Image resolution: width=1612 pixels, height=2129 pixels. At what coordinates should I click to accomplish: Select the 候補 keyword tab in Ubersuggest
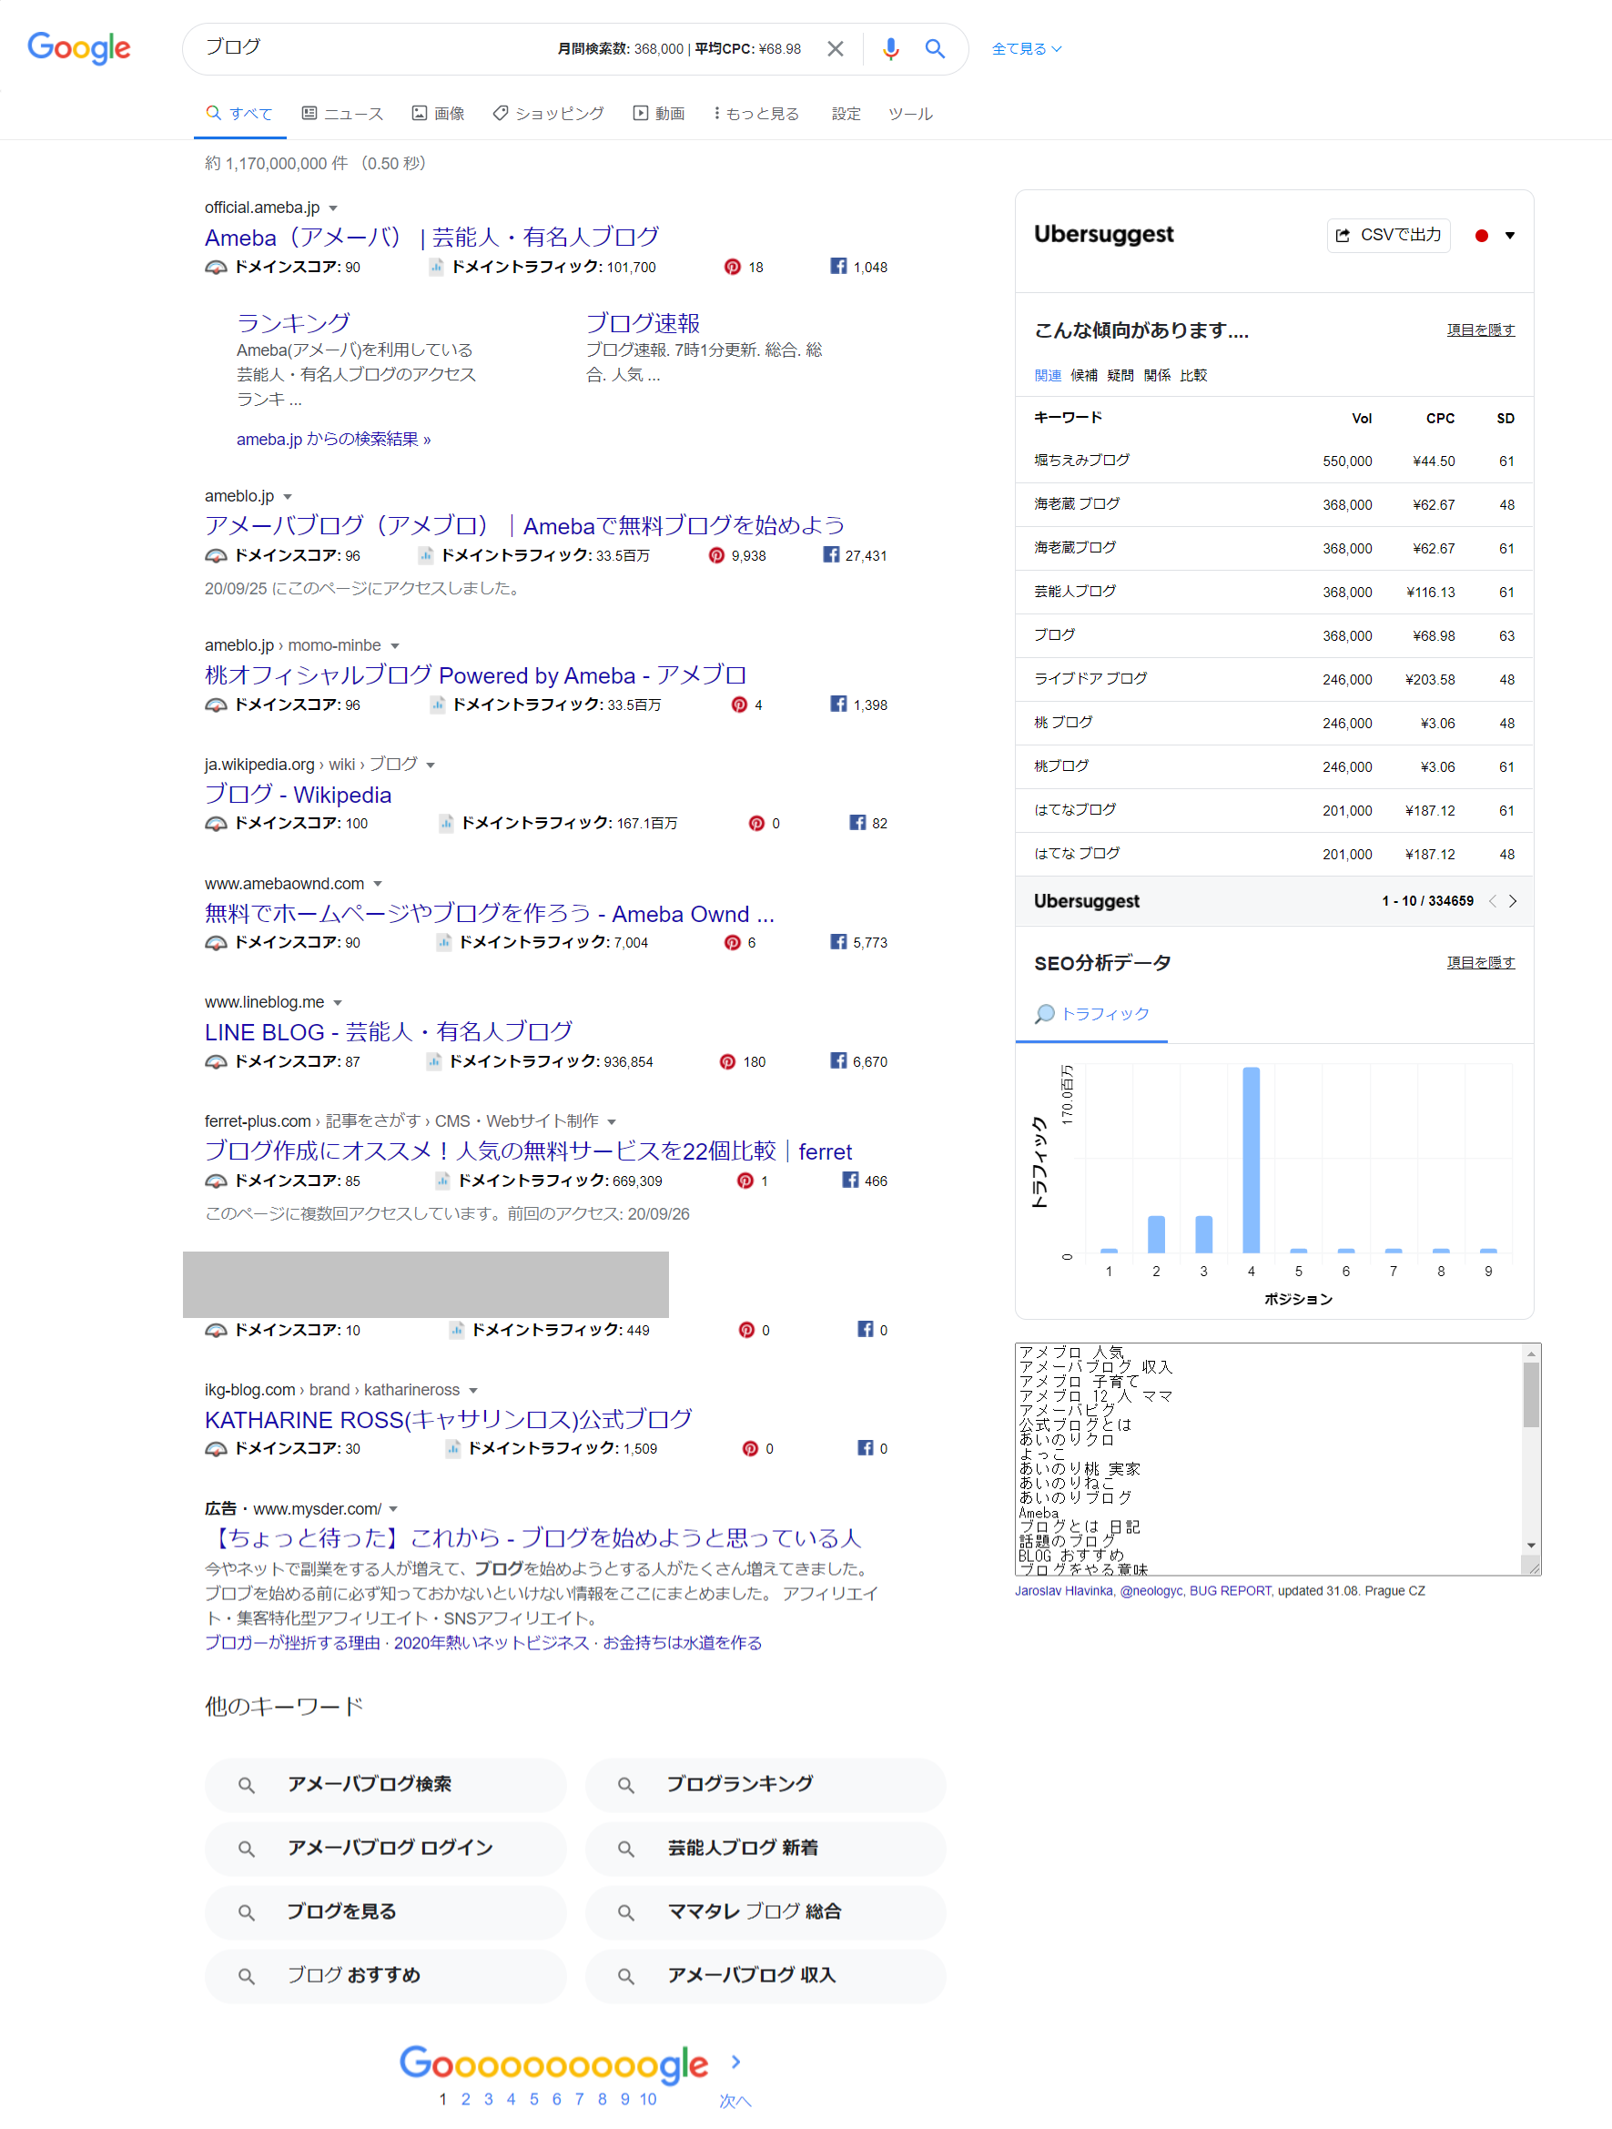pyautogui.click(x=1084, y=375)
